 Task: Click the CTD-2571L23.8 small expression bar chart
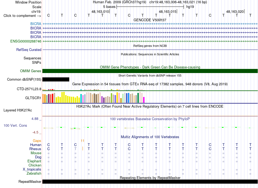93,90
